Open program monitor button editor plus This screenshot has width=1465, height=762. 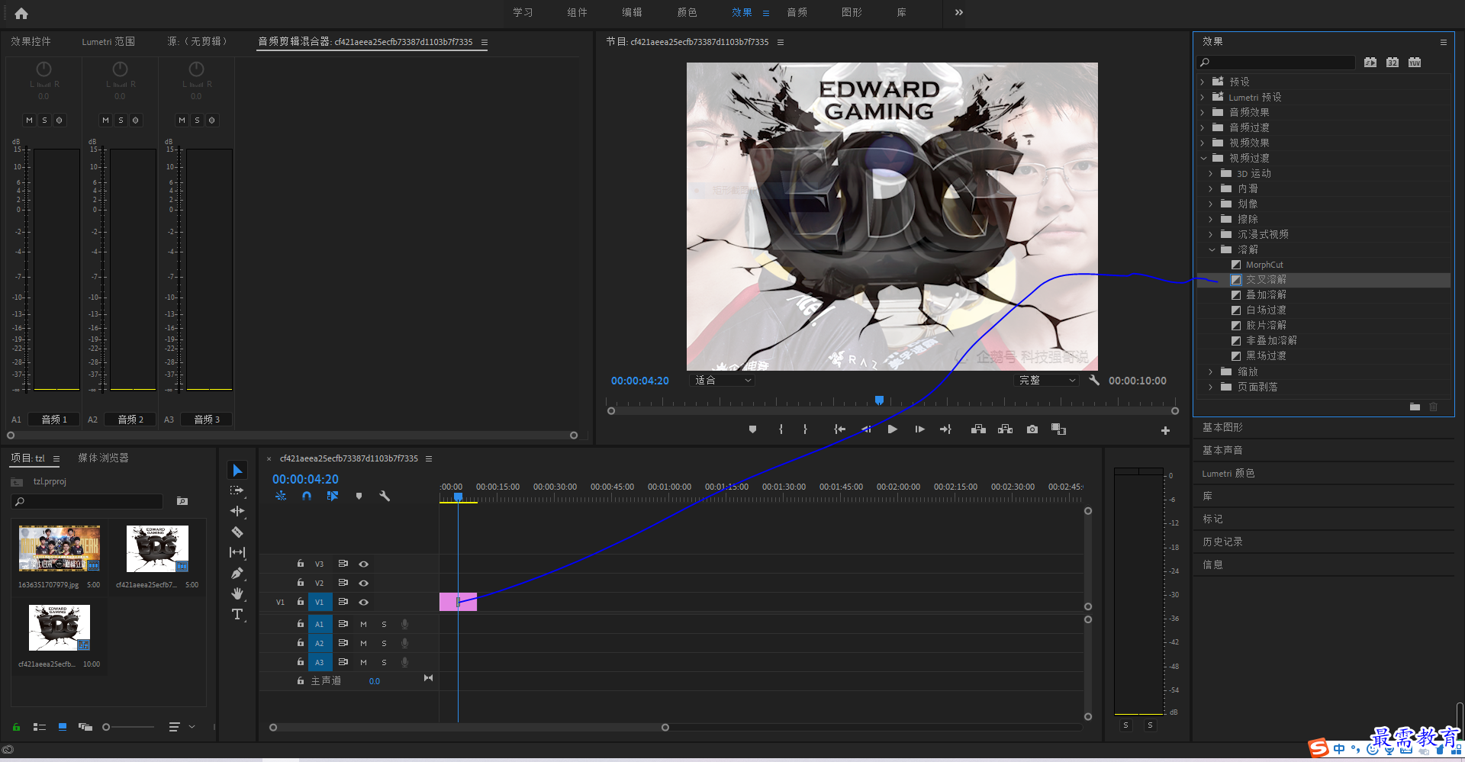pyautogui.click(x=1165, y=430)
